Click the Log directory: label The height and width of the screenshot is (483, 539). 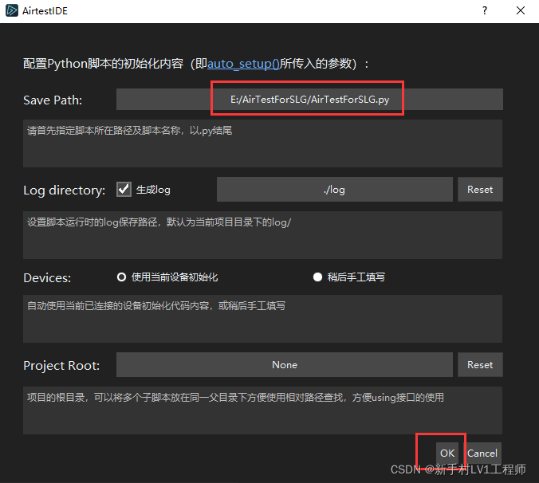(x=65, y=190)
